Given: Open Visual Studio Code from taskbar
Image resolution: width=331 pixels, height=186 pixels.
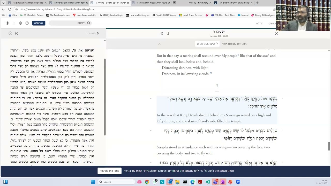Looking at the screenshot, I should [x=208, y=182].
